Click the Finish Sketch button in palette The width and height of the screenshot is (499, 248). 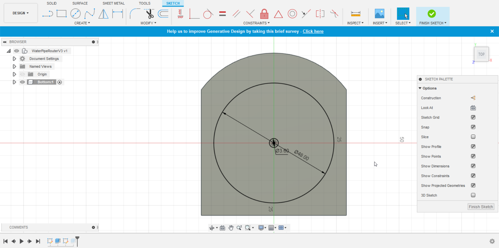point(481,207)
